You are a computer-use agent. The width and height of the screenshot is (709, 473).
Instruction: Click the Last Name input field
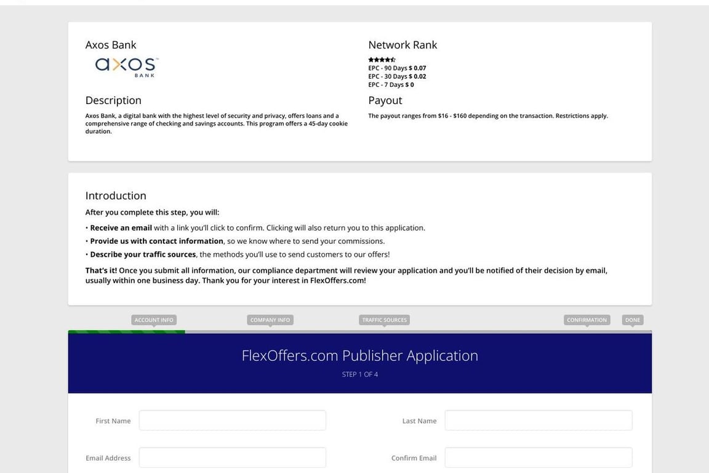(539, 420)
